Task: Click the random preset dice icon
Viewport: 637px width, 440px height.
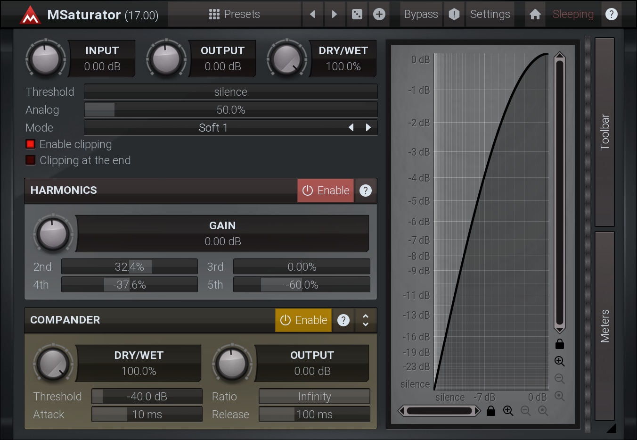Action: pos(357,14)
